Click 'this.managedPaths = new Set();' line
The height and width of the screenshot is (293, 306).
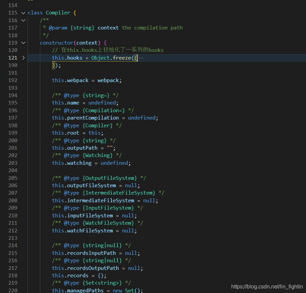click(98, 290)
